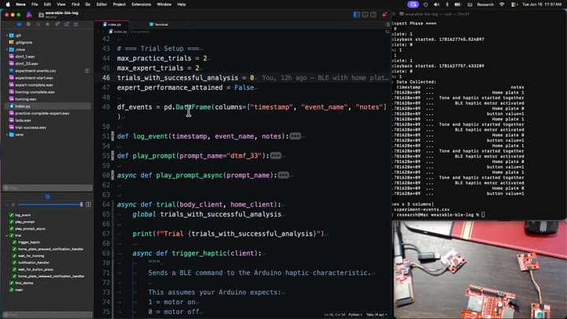Toggle the middle pane layout button
The image size is (567, 319).
365,14
